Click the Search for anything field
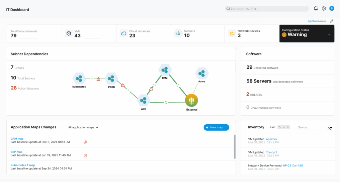The height and width of the screenshot is (187, 340). pyautogui.click(x=267, y=9)
